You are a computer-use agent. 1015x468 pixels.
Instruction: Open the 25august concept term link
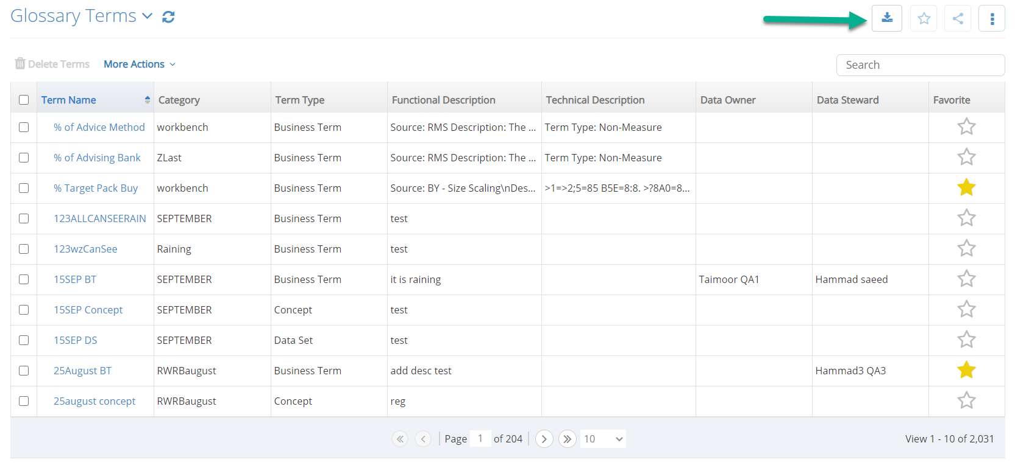pos(94,401)
